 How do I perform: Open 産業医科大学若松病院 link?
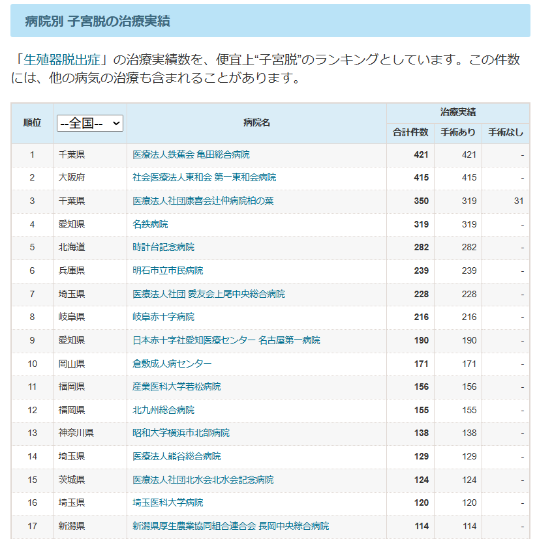[176, 386]
